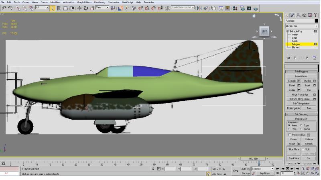The height and width of the screenshot is (180, 321).
Task: Open the Utilities hammer panel tab
Action: [316, 15]
